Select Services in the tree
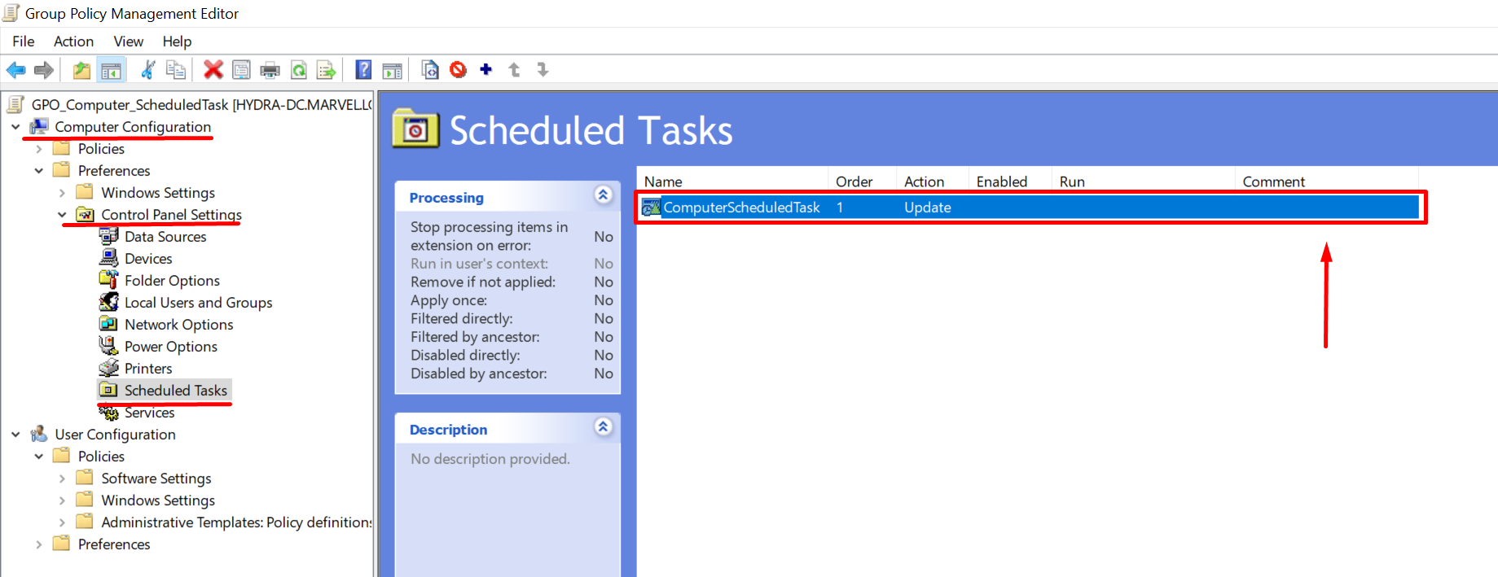 tap(149, 413)
